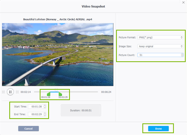Select the green start trim marker
This screenshot has height=135, width=187.
tap(48, 94)
